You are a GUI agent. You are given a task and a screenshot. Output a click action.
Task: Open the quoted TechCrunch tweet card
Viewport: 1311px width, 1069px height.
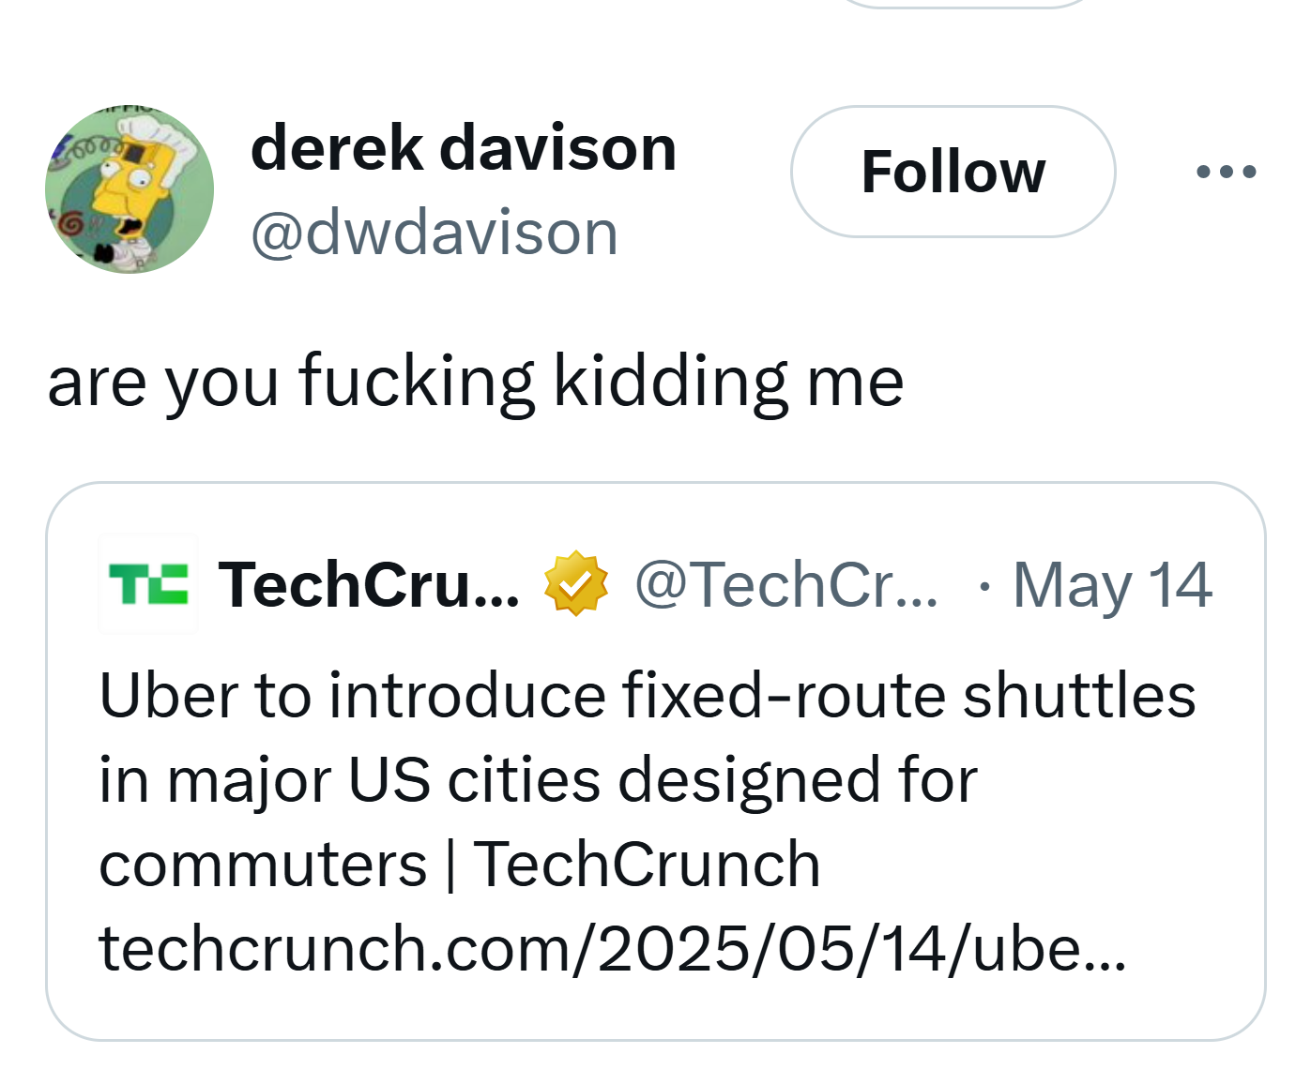(x=655, y=761)
